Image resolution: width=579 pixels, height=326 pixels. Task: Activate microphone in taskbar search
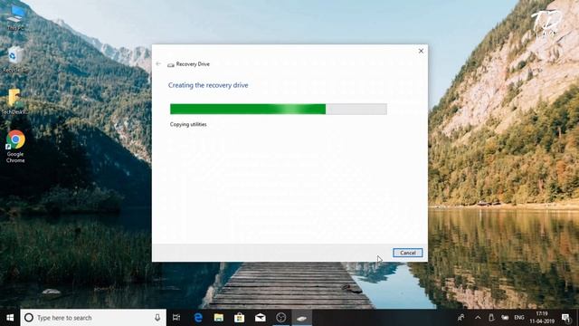coord(157,318)
